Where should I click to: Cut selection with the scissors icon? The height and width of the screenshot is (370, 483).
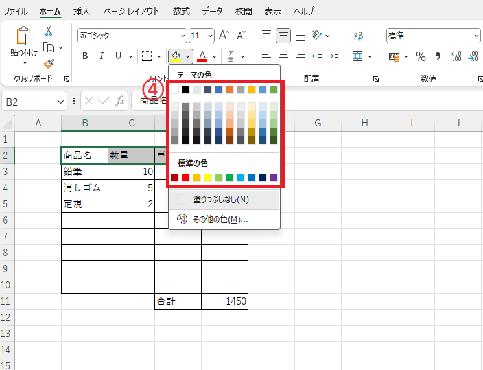pyautogui.click(x=49, y=31)
